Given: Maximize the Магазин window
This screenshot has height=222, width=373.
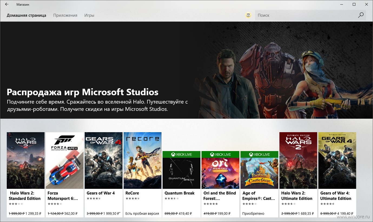Looking at the screenshot, I should tap(354, 4).
